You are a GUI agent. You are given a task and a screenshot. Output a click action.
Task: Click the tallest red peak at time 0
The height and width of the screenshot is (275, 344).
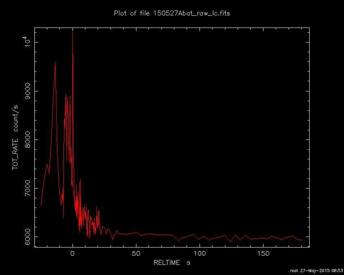[72, 33]
